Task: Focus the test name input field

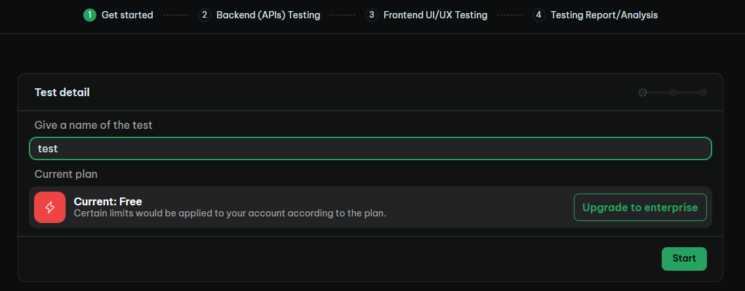Action: pos(371,148)
